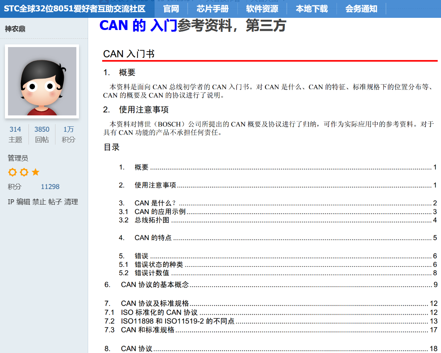Image resolution: width=441 pixels, height=353 pixels.
Task: Open 神农鼎 user profile name
Action: click(x=15, y=29)
